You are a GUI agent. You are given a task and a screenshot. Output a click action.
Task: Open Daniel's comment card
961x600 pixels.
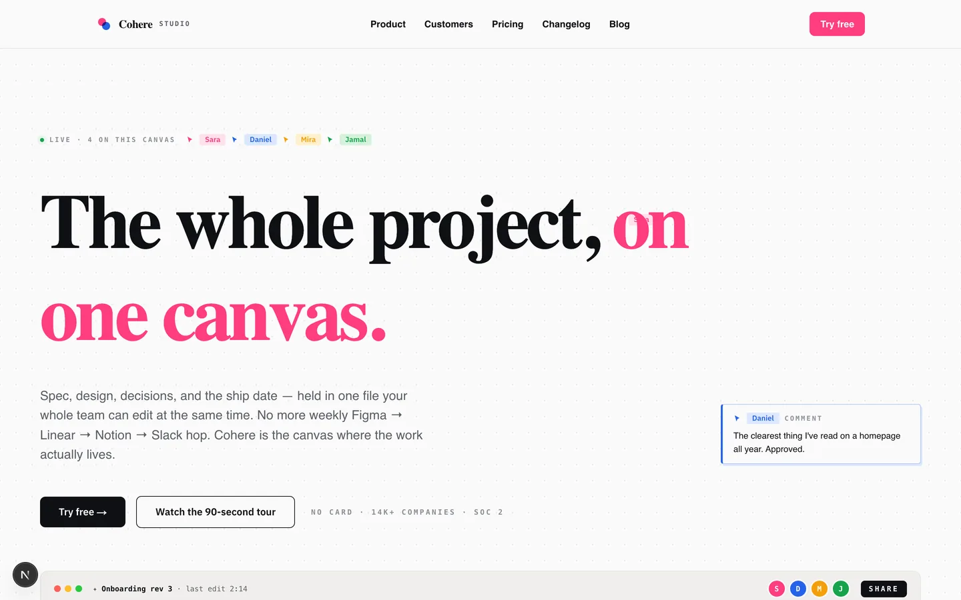pyautogui.click(x=821, y=434)
